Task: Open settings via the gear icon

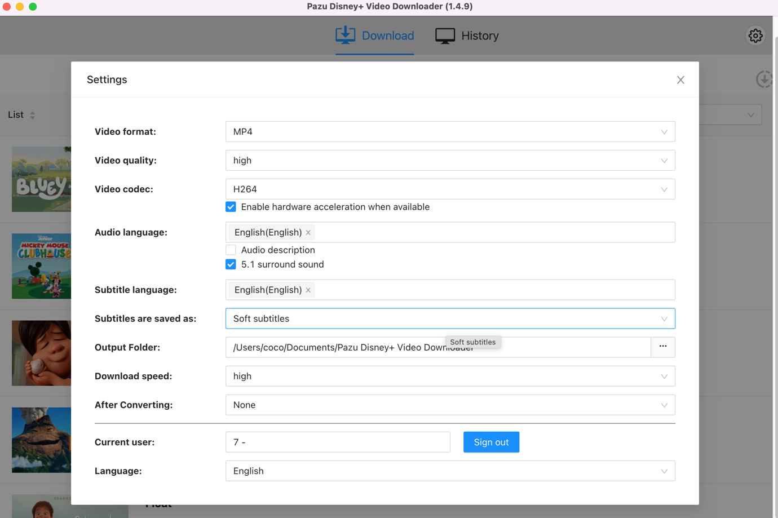Action: tap(755, 36)
